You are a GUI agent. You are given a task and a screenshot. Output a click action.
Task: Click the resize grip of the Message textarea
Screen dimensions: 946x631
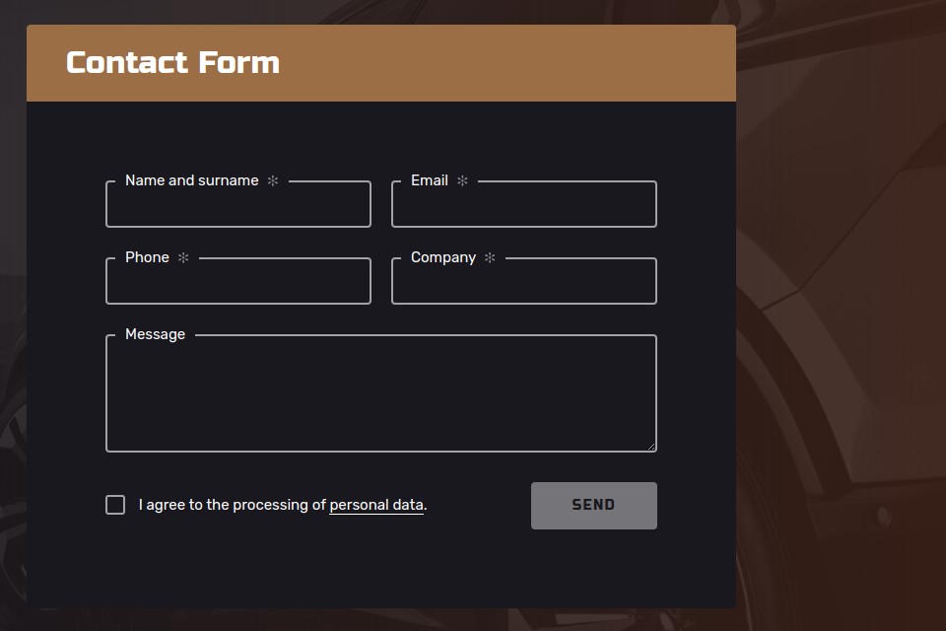653,447
